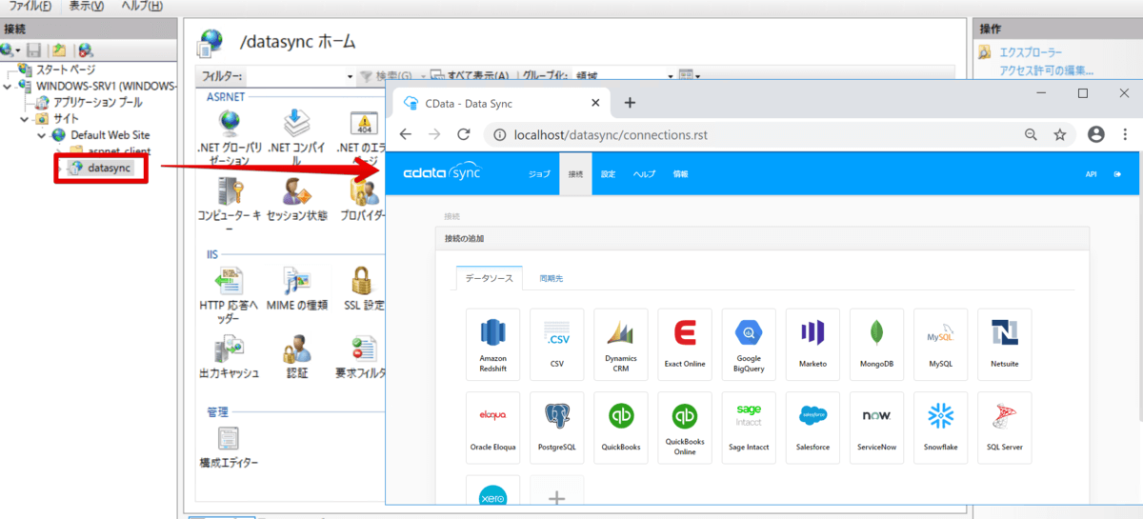Bookmark the page with the star icon

pos(1059,135)
